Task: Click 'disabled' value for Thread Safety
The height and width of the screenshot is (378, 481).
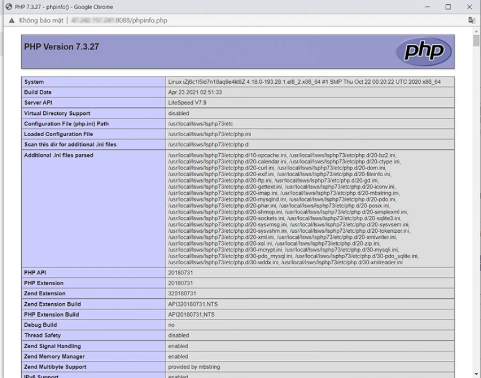Action: pos(179,335)
